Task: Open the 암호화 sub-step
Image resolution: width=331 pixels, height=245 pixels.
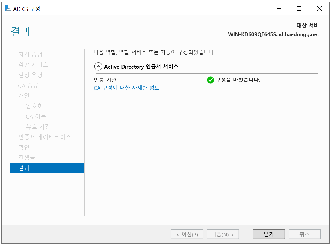Action: point(34,106)
